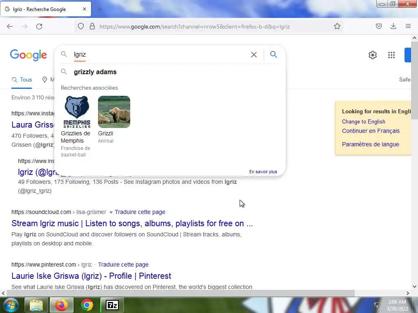418x313 pixels.
Task: Click the browser forward arrow
Action: point(24,26)
